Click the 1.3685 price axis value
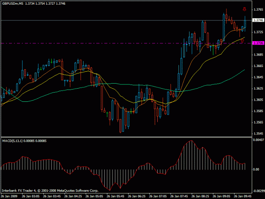This screenshot has width=265, height=199. pyautogui.click(x=258, y=55)
